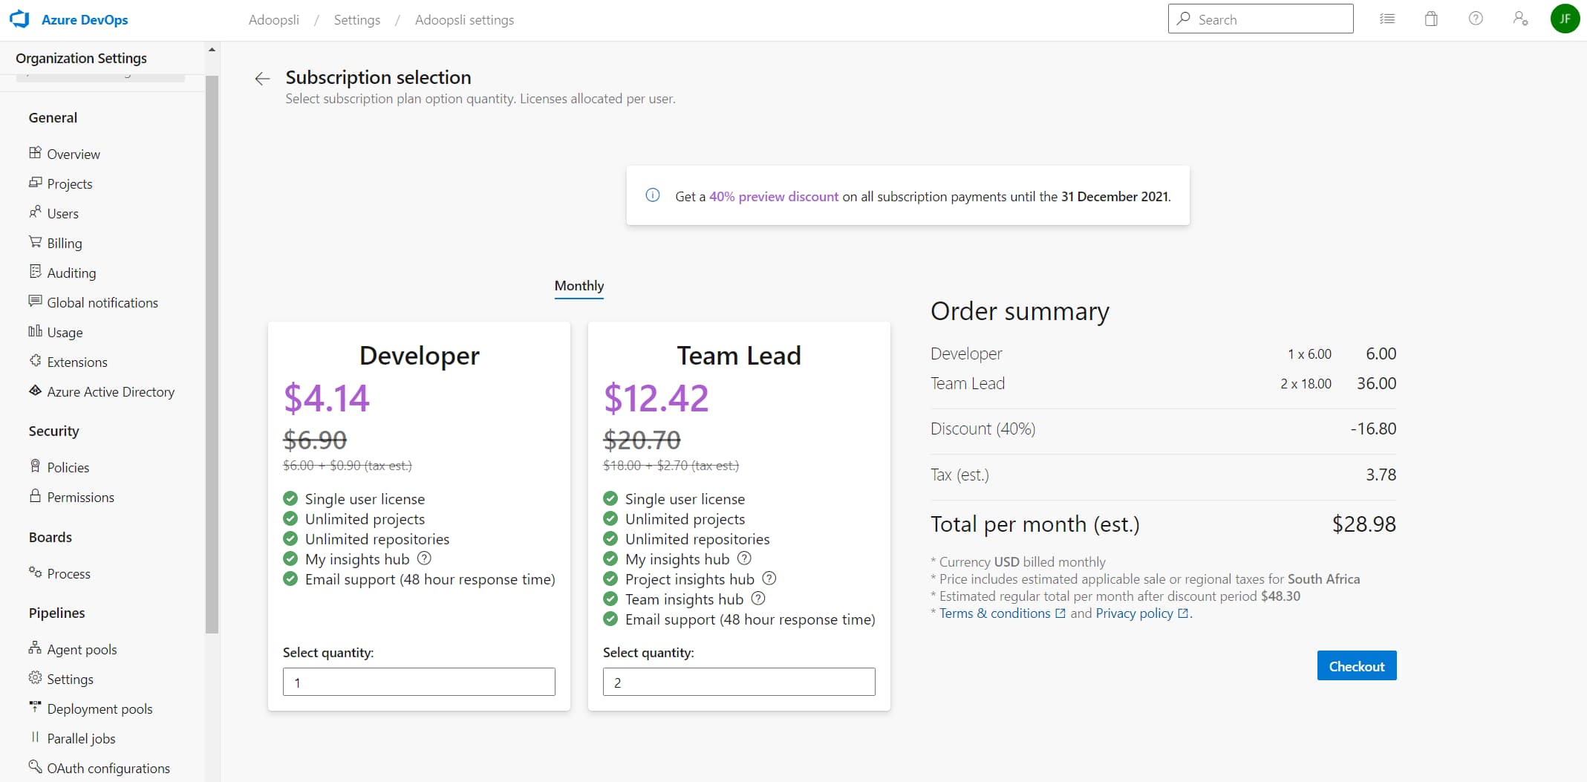Click the Azure DevOps logo icon
The height and width of the screenshot is (782, 1587).
coord(19,19)
